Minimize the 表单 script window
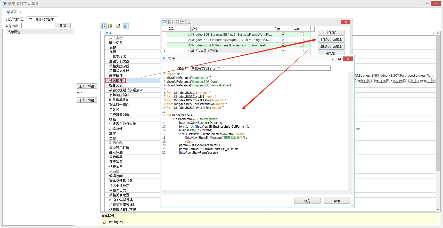 tap(332, 59)
